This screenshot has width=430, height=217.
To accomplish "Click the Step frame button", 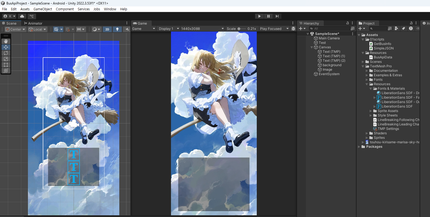I will (277, 16).
